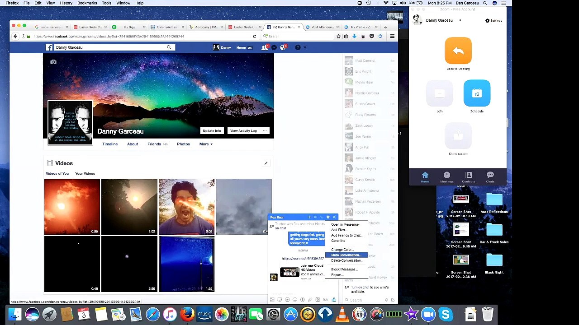Image resolution: width=579 pixels, height=325 pixels.
Task: Open new Firefox tab with plus button
Action: [x=385, y=27]
